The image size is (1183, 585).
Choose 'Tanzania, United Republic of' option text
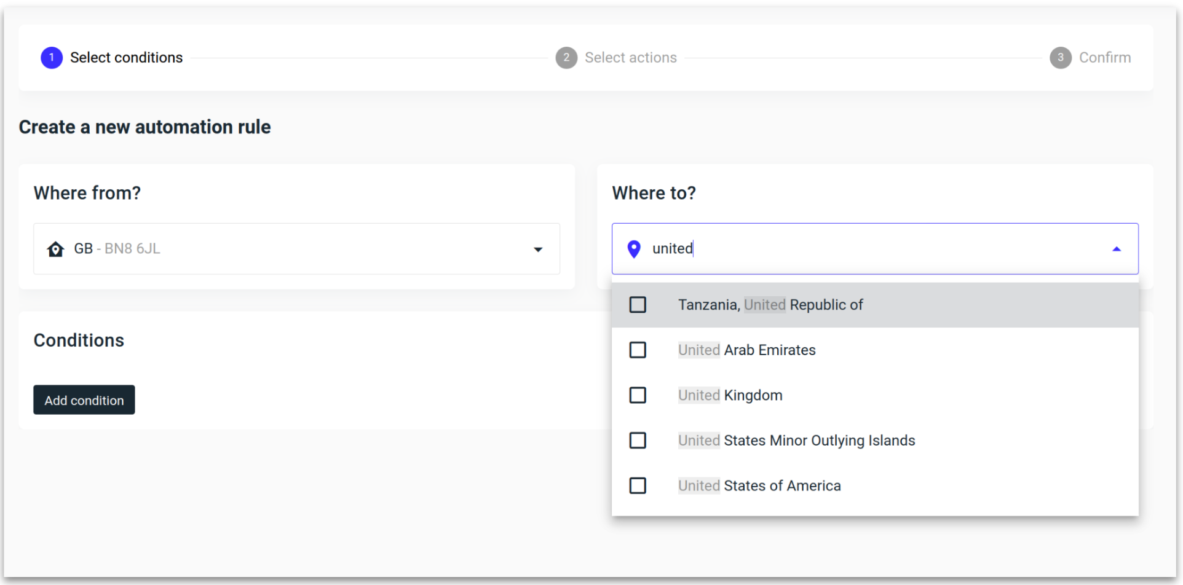click(x=770, y=305)
